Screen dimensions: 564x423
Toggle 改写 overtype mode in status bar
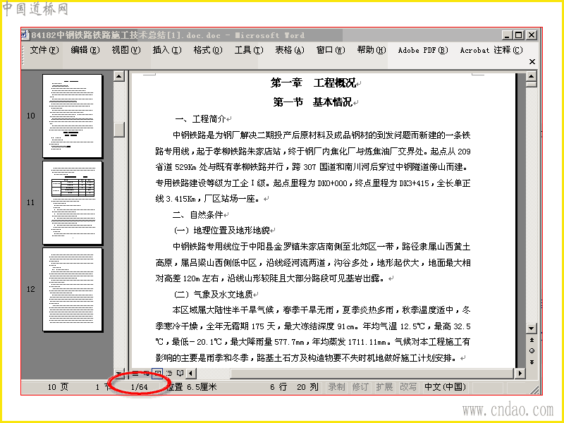pyautogui.click(x=408, y=387)
